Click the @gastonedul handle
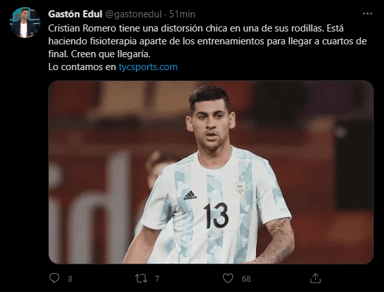 133,14
